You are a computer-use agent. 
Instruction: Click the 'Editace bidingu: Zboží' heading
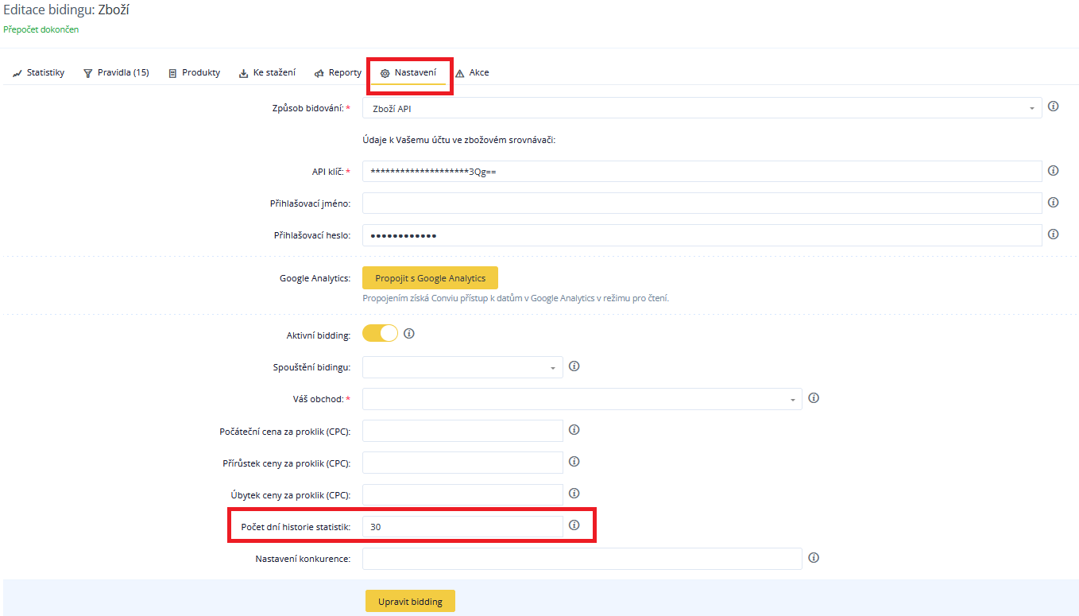tap(67, 10)
